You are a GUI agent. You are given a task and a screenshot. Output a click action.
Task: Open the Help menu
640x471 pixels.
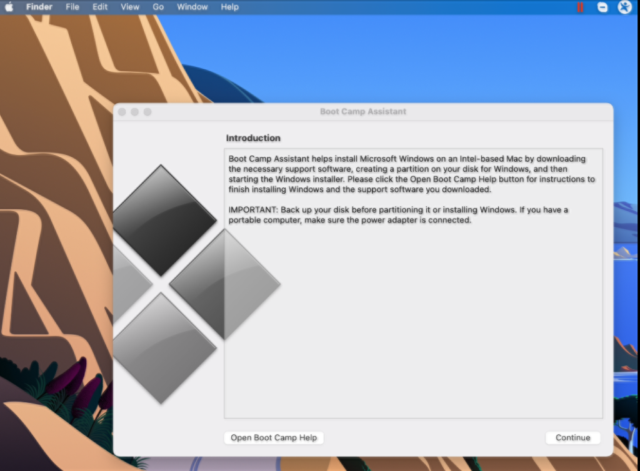[230, 7]
